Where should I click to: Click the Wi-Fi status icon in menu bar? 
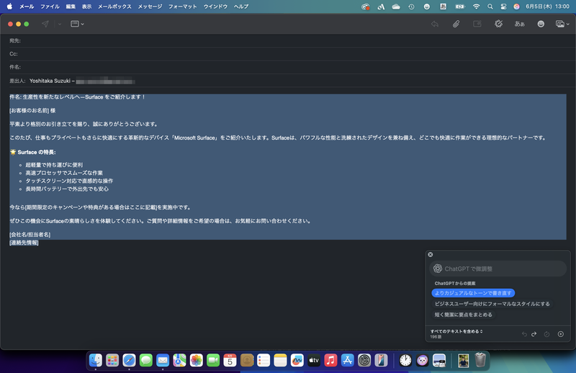pos(476,6)
